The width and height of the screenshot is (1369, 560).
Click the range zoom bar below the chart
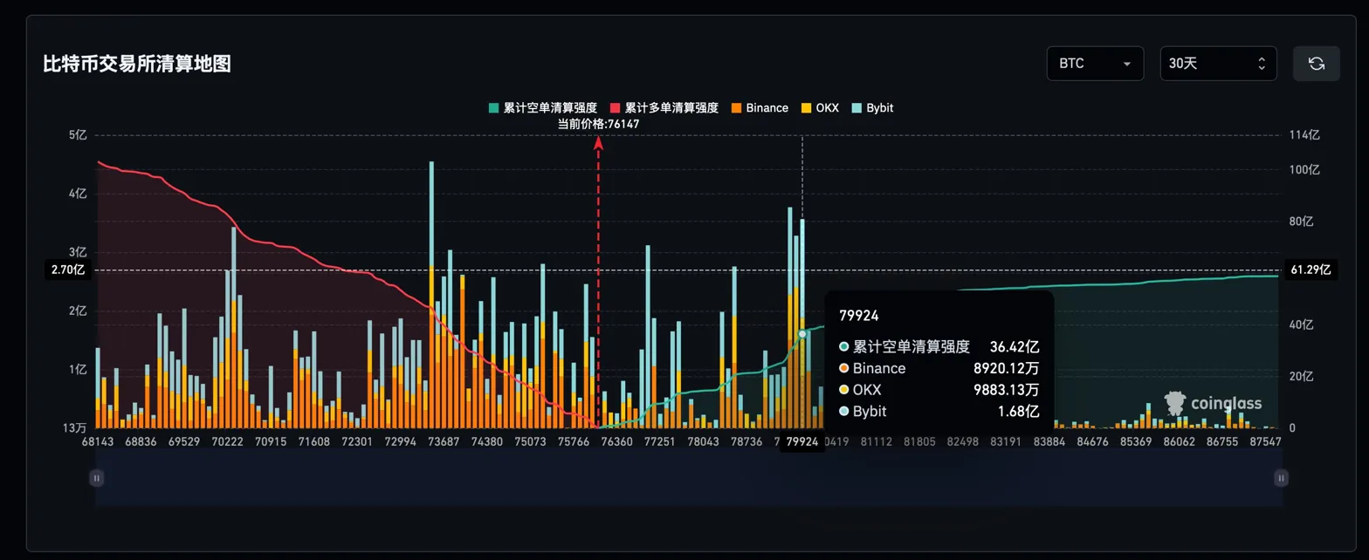[689, 478]
